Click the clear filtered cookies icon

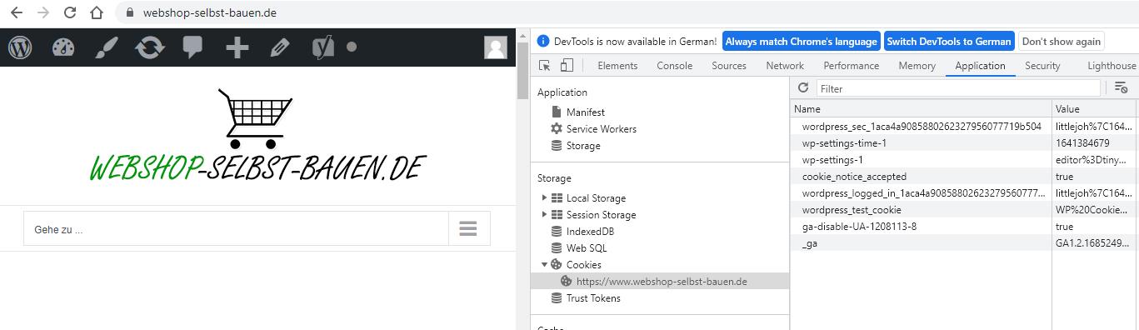pyautogui.click(x=1121, y=87)
